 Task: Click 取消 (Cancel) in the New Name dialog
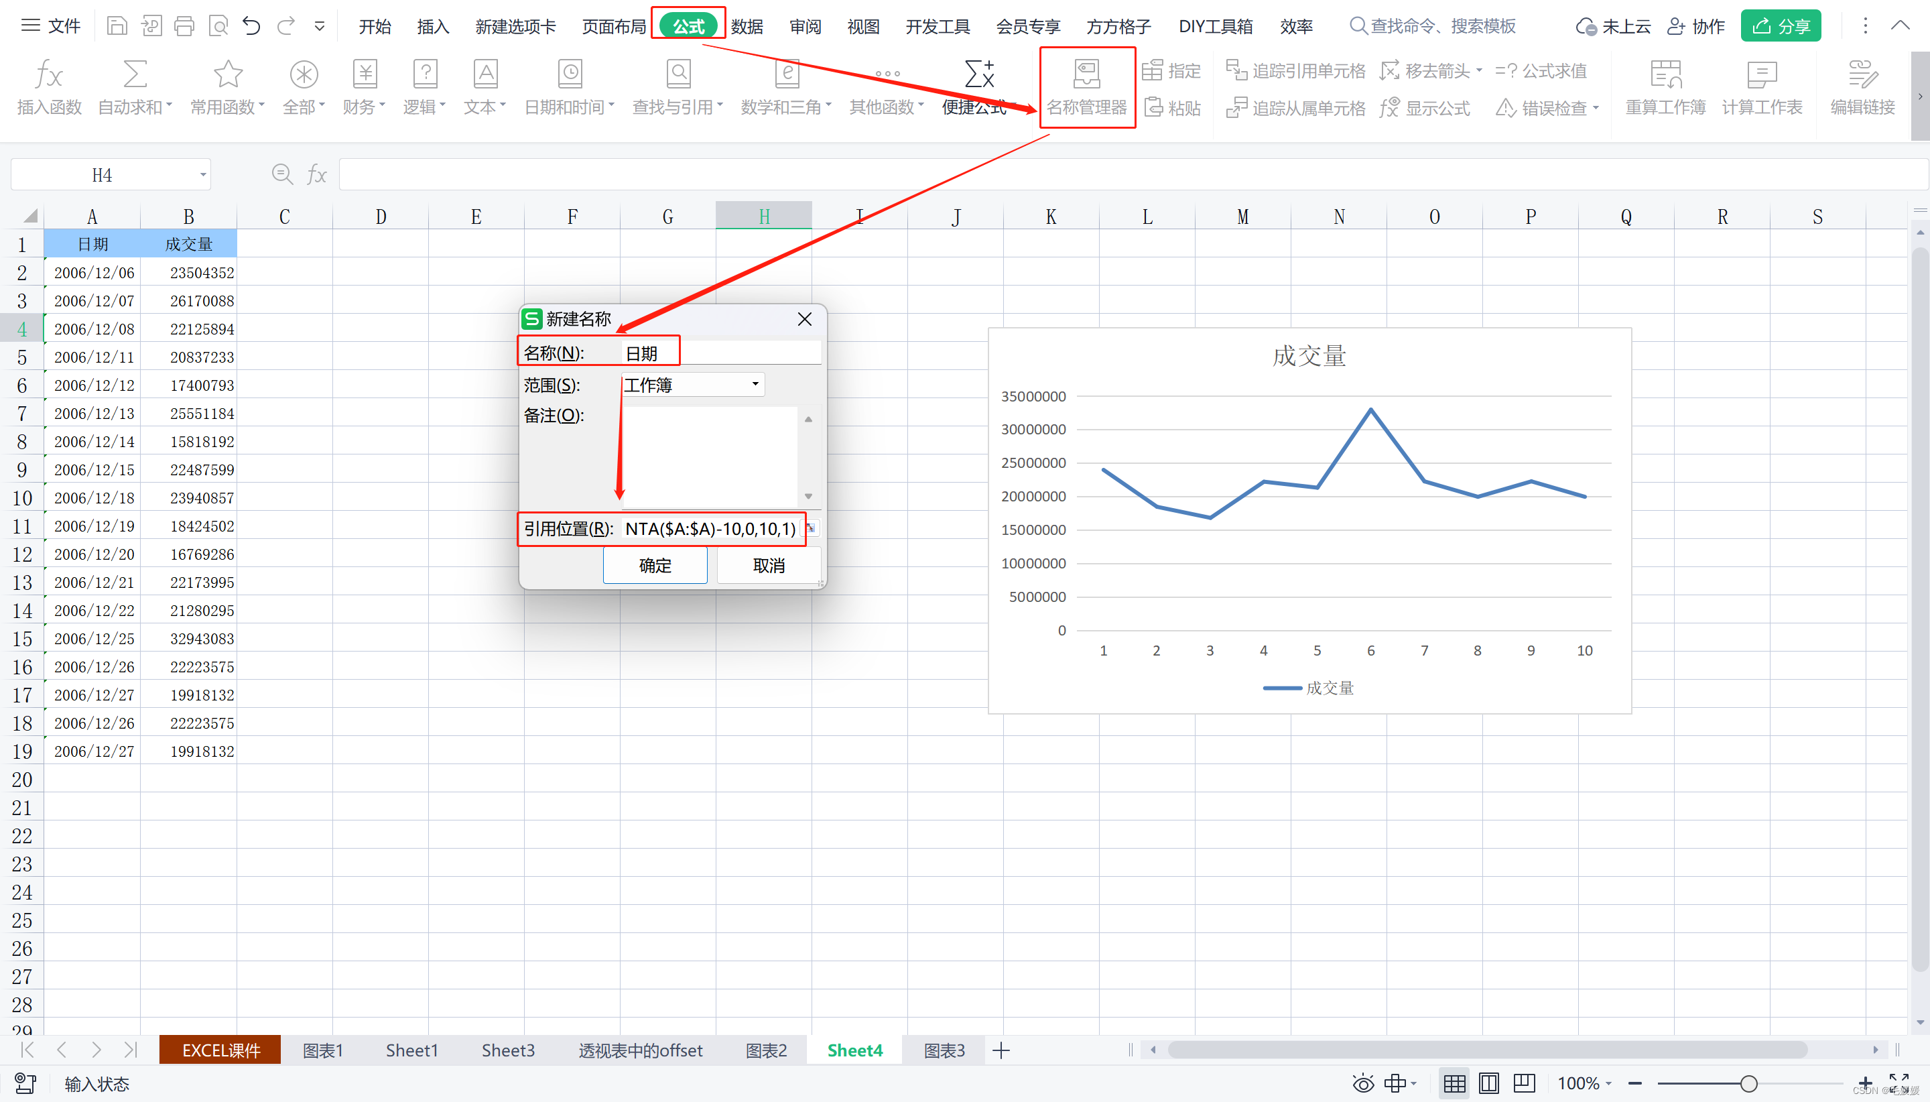(x=769, y=565)
